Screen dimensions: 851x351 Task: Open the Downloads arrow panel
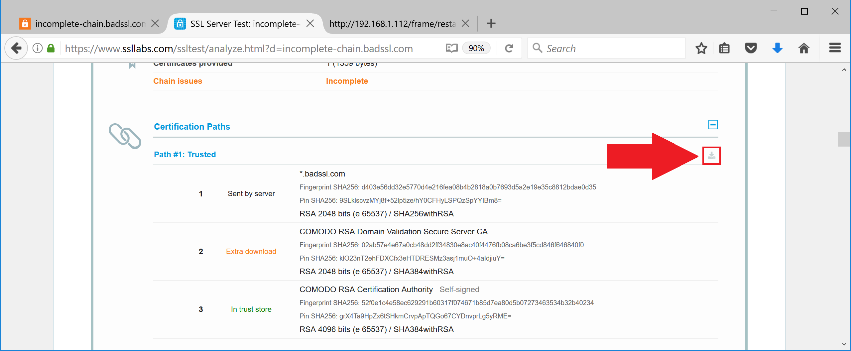(x=777, y=49)
